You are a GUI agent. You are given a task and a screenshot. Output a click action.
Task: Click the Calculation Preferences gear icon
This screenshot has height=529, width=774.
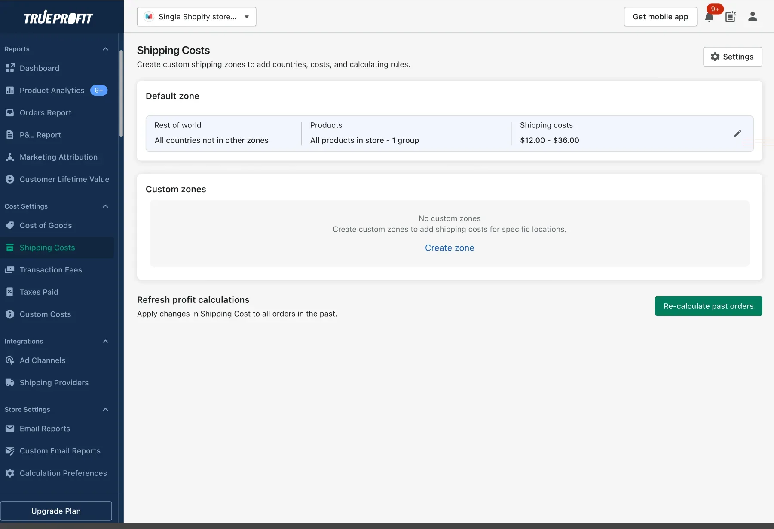10,473
